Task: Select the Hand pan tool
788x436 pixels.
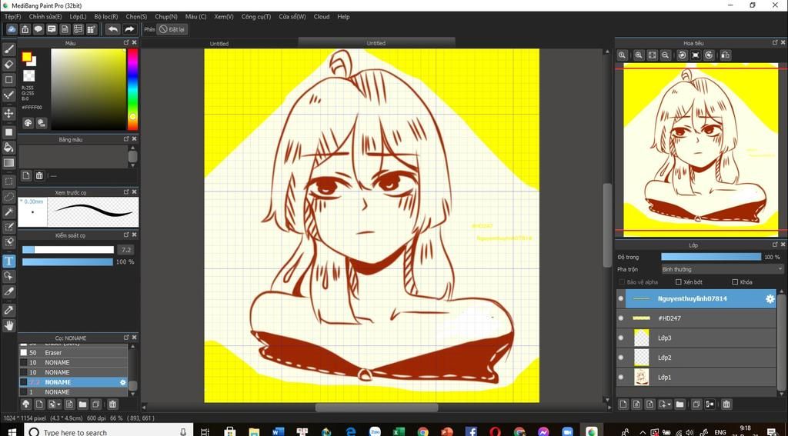Action: coord(9,325)
